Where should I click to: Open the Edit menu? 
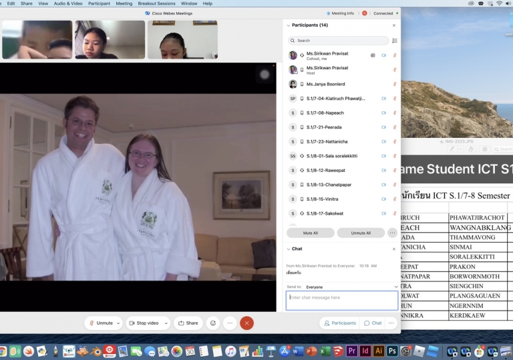point(11,3)
